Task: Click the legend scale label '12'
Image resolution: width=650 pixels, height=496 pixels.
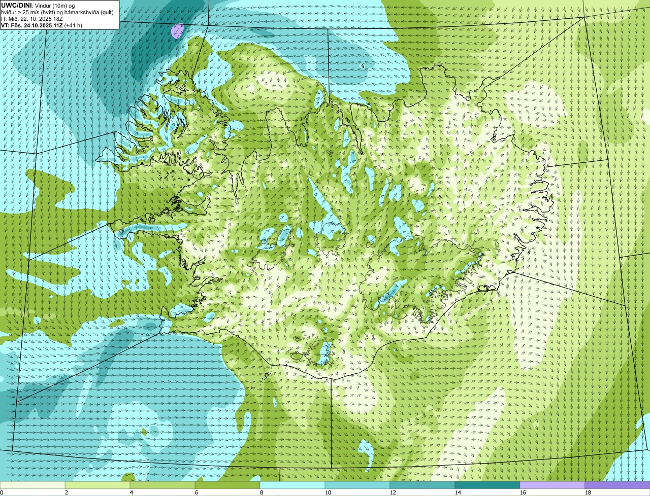Action: 393,492
